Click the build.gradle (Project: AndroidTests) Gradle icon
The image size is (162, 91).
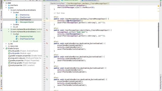pos(9,51)
